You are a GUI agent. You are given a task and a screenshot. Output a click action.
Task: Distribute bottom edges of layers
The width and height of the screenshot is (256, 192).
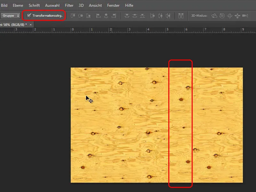(x=142, y=16)
